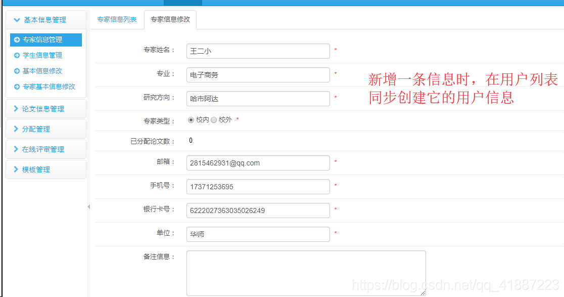Click the 备注信息 text area
The height and width of the screenshot is (297, 564).
(306, 273)
